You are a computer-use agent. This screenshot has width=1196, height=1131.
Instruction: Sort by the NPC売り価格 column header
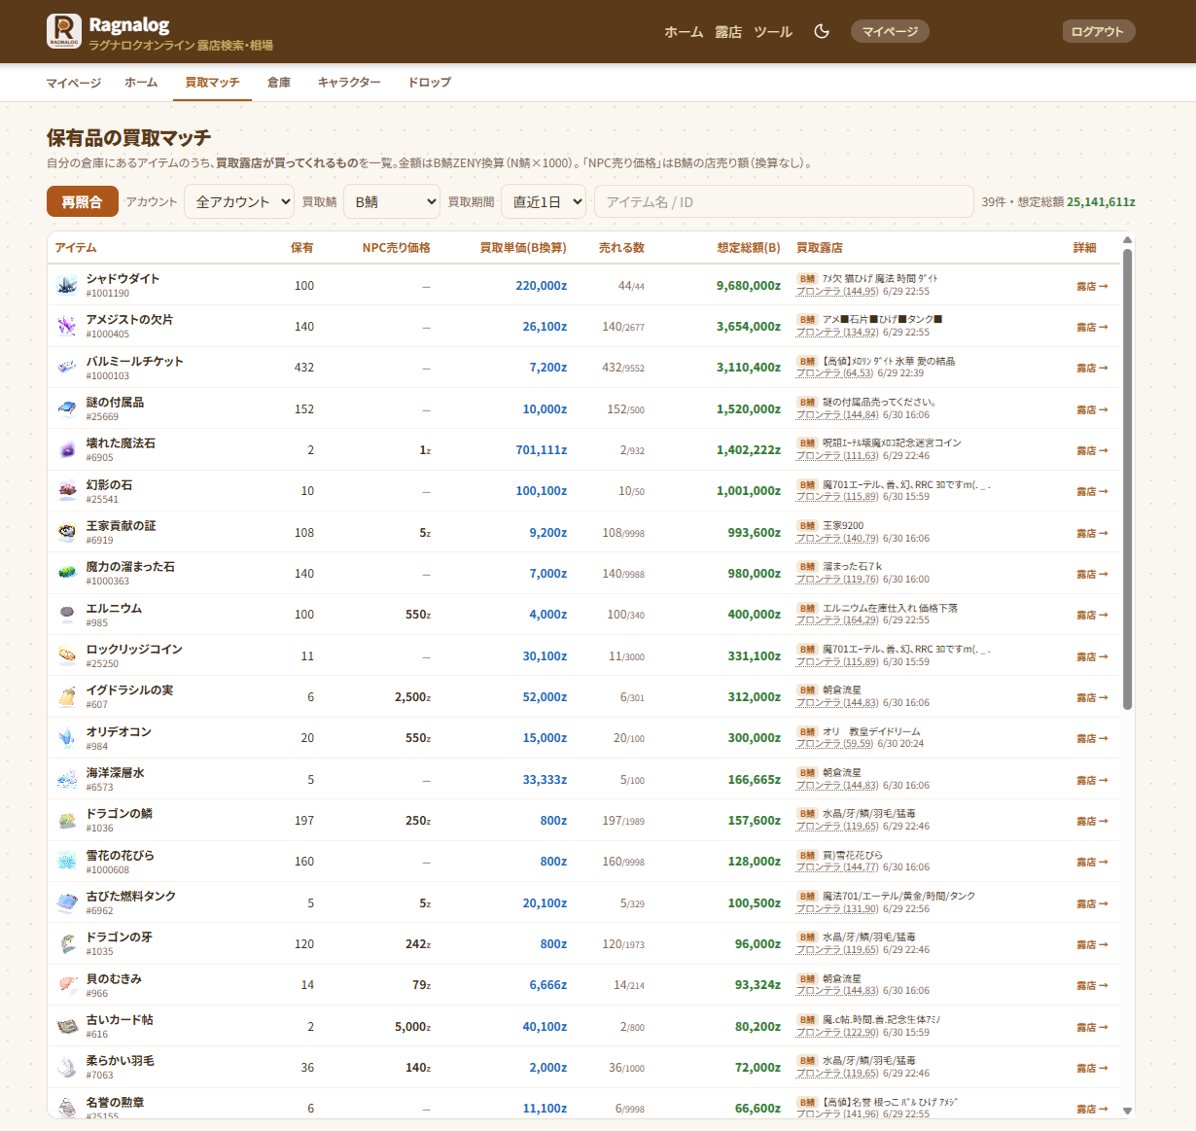coord(397,248)
